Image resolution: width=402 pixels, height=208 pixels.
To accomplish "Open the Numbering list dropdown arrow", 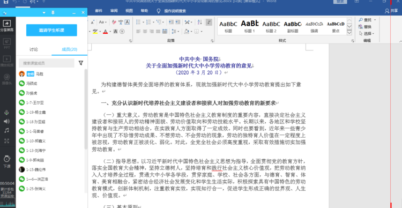I will click(153, 23).
